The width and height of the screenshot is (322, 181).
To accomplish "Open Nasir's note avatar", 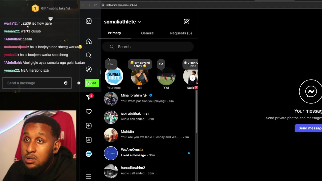I will [190, 76].
